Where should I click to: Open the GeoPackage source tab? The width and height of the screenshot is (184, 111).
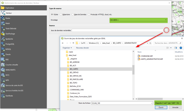(x=23, y=34)
